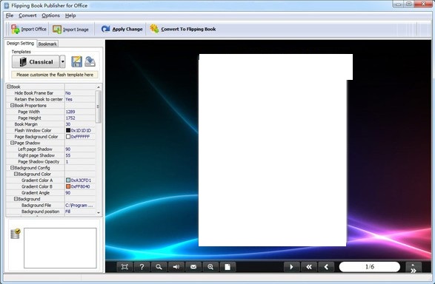The height and width of the screenshot is (284, 435).
Task: Click the Book Margin value 30
Action: click(x=80, y=124)
